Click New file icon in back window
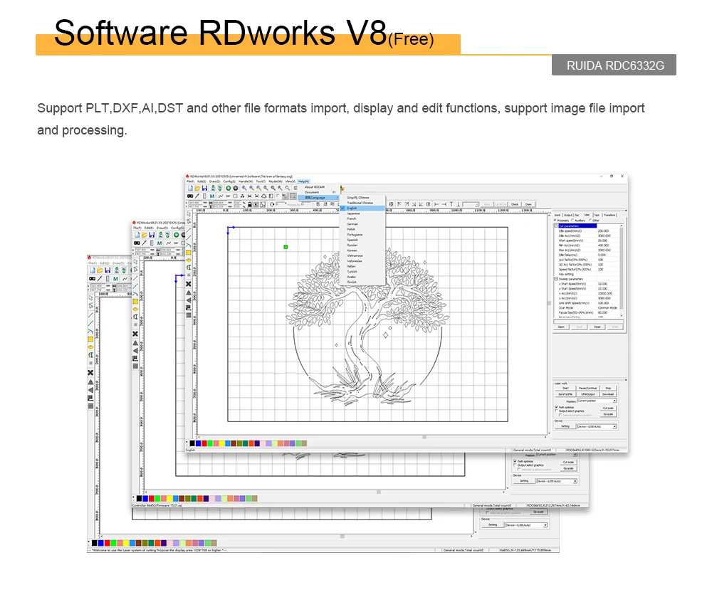The height and width of the screenshot is (602, 712). pos(93,270)
